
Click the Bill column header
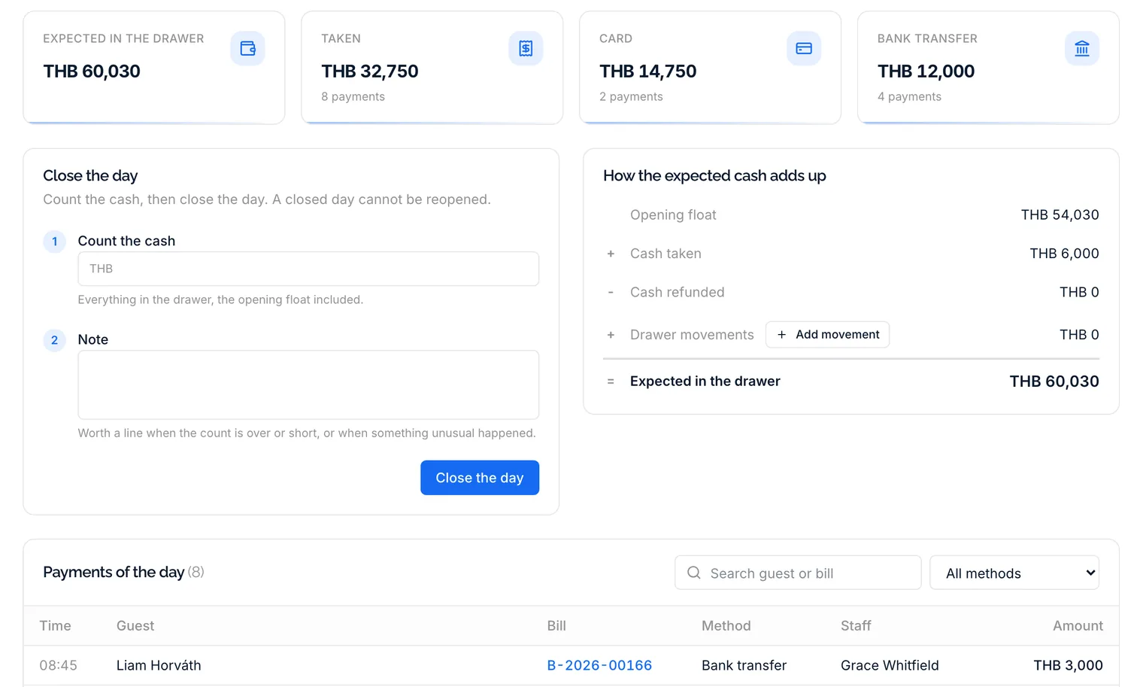tap(556, 626)
